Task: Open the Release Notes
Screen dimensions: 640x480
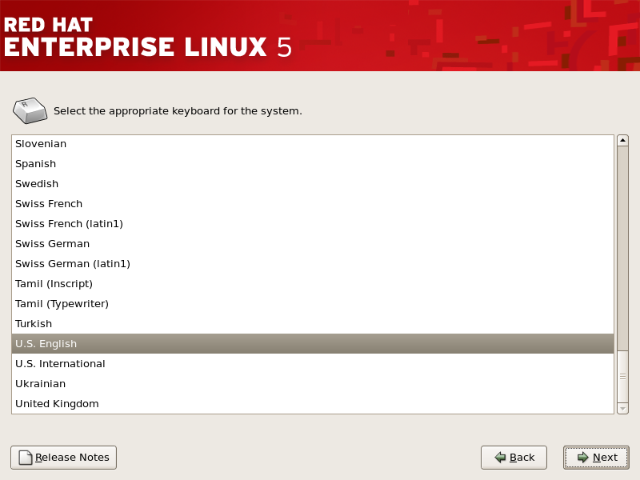Action: click(63, 457)
